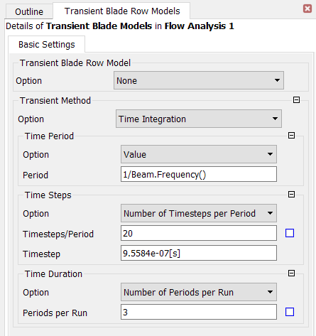Click the Period input field
Image resolution: width=316 pixels, height=336 pixels.
(199, 174)
